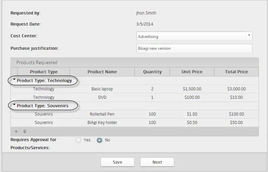Screen dimensions: 268x172
Task: Click Technology type in Basic laptop row
Action: (44, 89)
